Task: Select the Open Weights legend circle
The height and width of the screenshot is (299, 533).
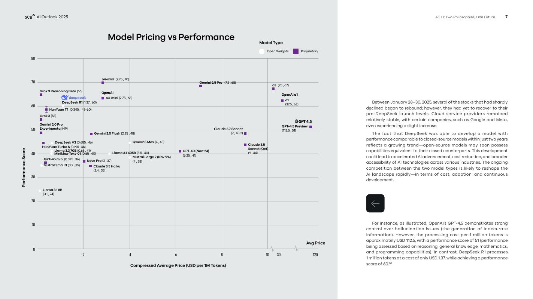Action: point(262,52)
